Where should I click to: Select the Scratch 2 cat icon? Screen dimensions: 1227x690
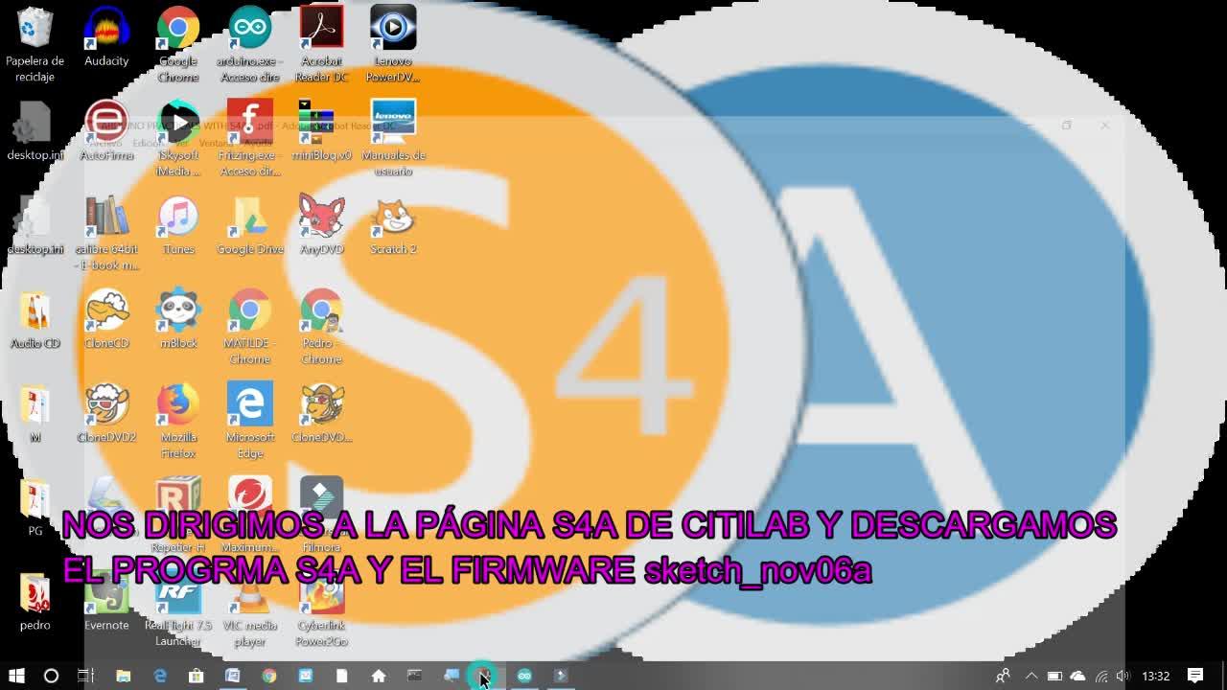pos(393,225)
